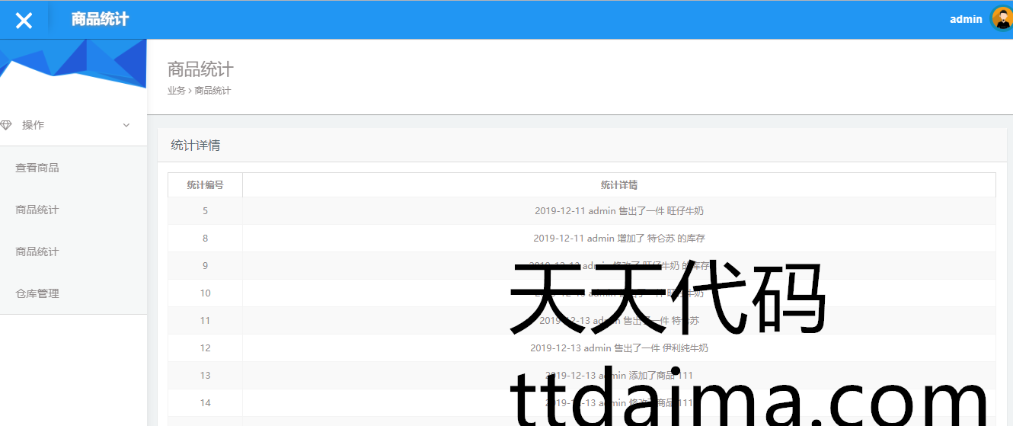Select the record about selling 旺仔牛奶
Viewport: 1013px width, 426px height.
[x=618, y=211]
